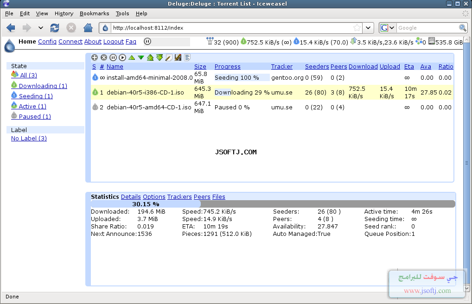Filter by Downloading (1) state
Viewport: 472px width, 304px height.
43,86
